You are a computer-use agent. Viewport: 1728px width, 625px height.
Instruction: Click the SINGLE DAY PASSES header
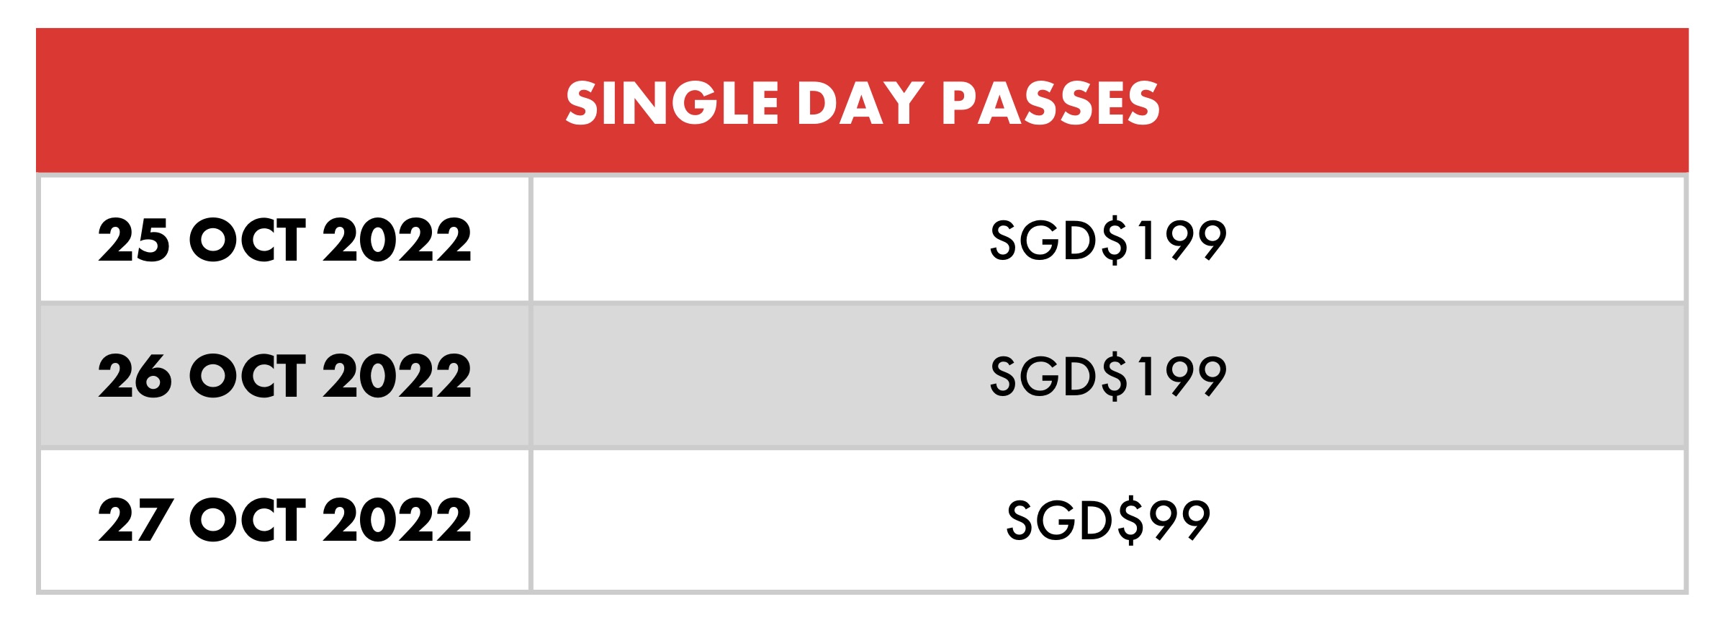pos(862,103)
